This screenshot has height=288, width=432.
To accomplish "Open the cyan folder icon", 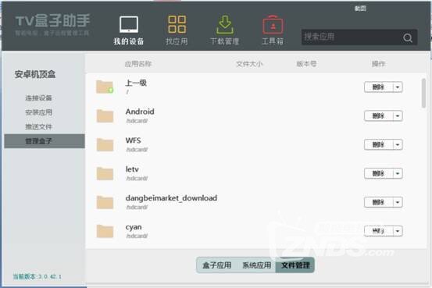I will click(105, 231).
